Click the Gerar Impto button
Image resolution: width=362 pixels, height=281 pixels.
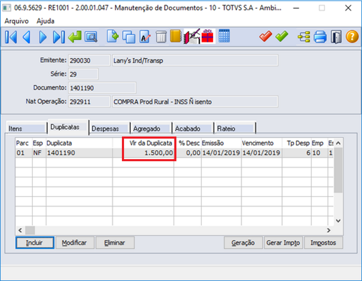click(283, 243)
